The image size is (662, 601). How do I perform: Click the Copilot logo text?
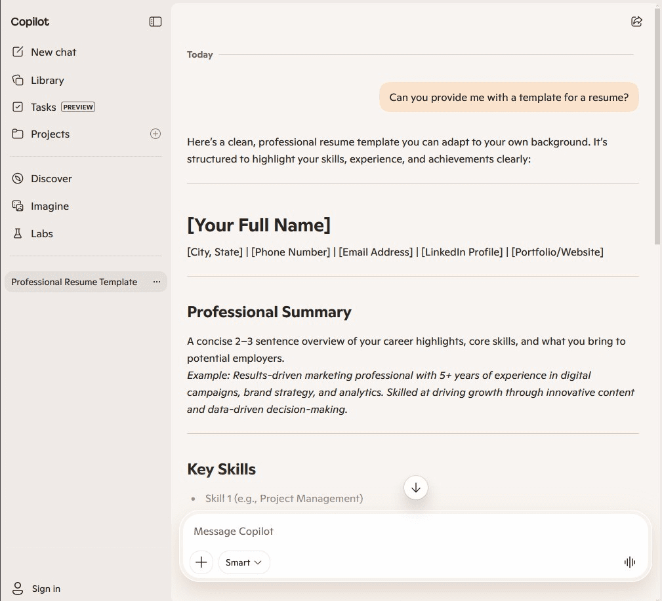(30, 22)
